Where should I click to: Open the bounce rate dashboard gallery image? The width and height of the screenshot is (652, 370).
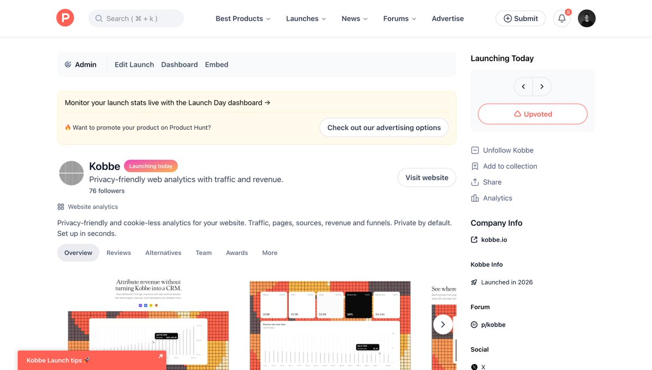click(330, 325)
